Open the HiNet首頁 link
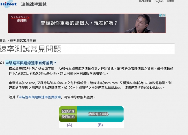The width and height of the screenshot is (188, 135). click(x=145, y=1)
